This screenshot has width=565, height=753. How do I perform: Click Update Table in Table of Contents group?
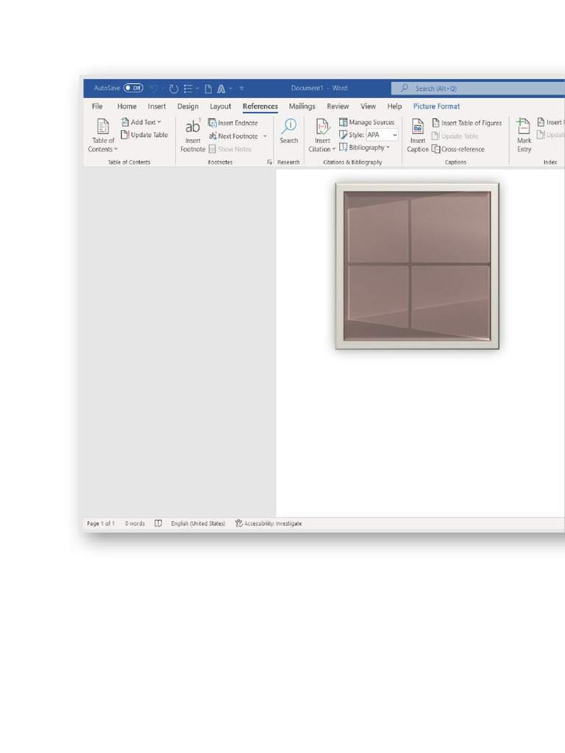click(x=145, y=135)
